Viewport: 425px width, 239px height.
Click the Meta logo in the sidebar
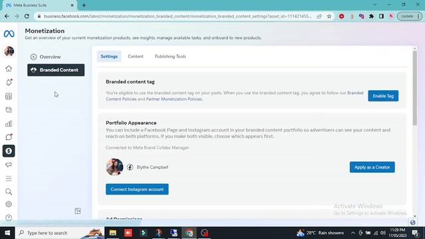click(9, 34)
